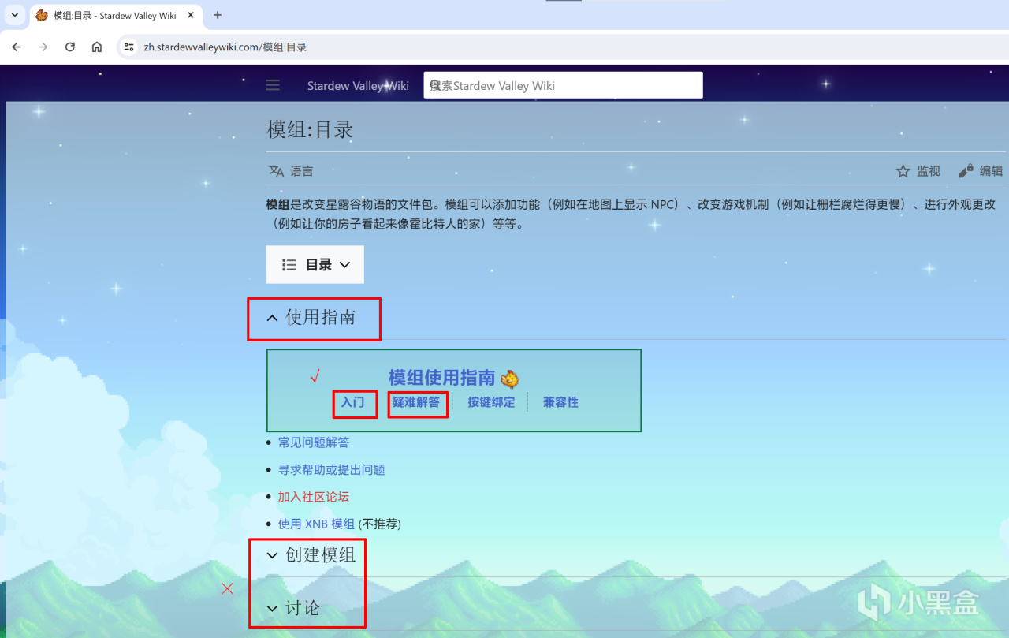The image size is (1009, 638).
Task: Click the 监视 label
Action: point(929,171)
